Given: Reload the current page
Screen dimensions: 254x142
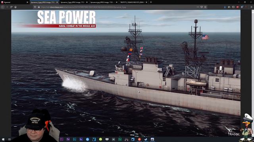Looking at the screenshot, I should pos(12,7).
